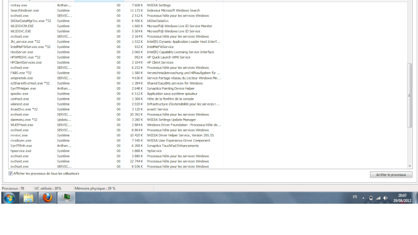The height and width of the screenshot is (235, 418).
Task: Open the network signal tray icon
Action: tap(378, 198)
